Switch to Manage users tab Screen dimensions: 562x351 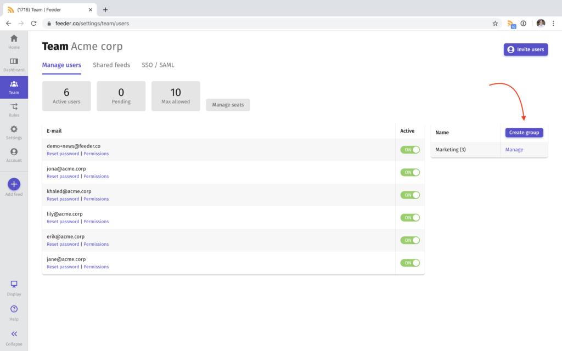pos(61,65)
